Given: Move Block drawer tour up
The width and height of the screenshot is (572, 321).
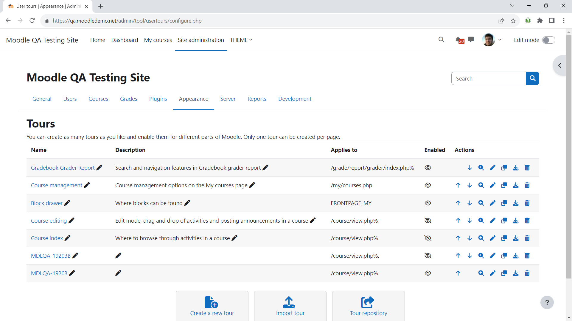Looking at the screenshot, I should pos(458,203).
